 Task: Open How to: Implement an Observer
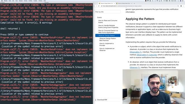point(107,49)
